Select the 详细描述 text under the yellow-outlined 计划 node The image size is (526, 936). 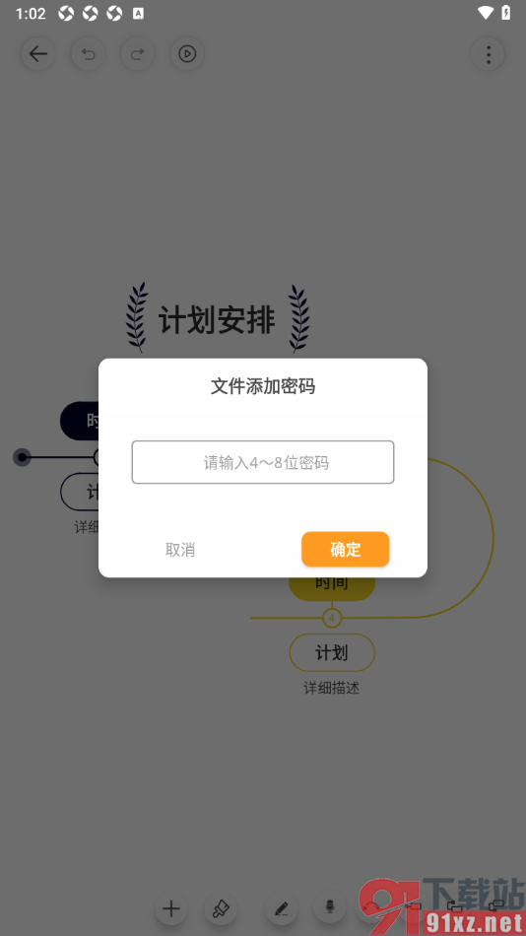click(x=332, y=689)
